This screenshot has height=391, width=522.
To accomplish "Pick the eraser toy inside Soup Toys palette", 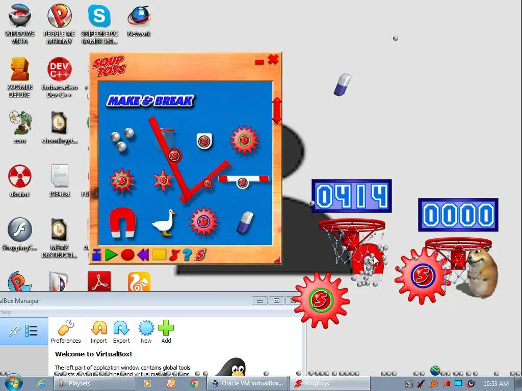I will (245, 222).
